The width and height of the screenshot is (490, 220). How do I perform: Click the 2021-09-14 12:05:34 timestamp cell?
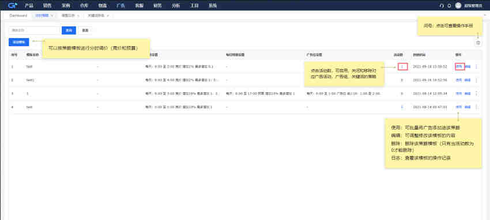430,93
